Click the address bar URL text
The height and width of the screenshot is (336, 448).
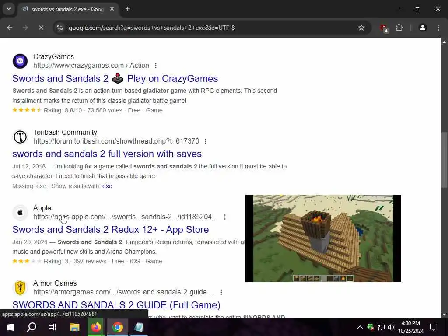[152, 28]
